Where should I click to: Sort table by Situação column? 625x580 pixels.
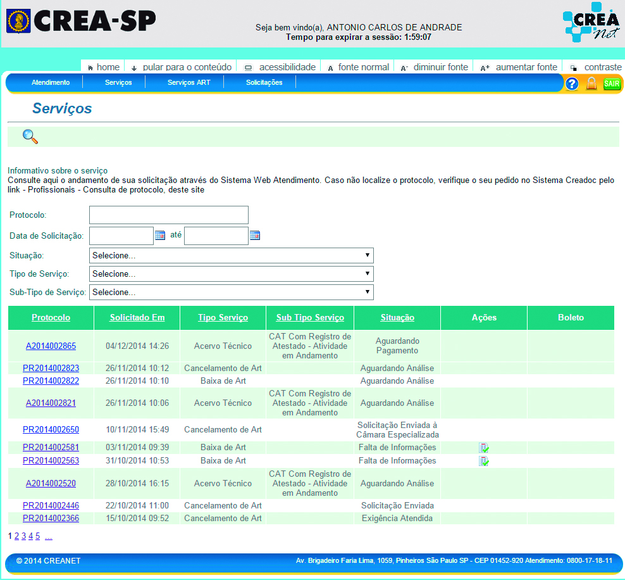(x=397, y=317)
